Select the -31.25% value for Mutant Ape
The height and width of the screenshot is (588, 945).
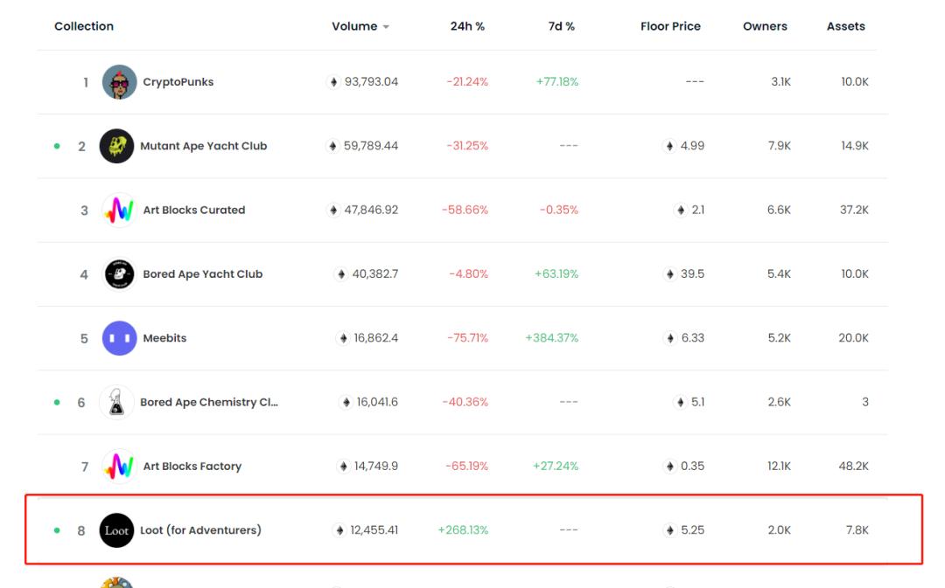click(x=467, y=146)
